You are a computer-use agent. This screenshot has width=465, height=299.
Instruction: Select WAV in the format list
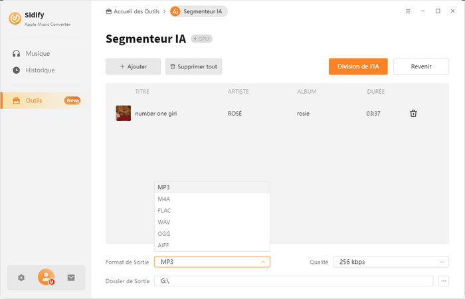[x=164, y=222]
